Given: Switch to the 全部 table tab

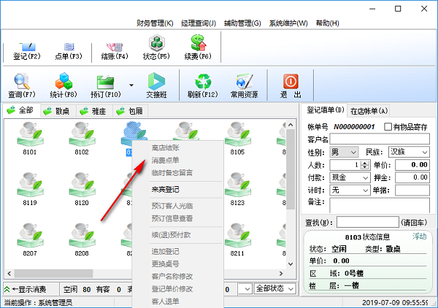Looking at the screenshot, I should pos(21,110).
